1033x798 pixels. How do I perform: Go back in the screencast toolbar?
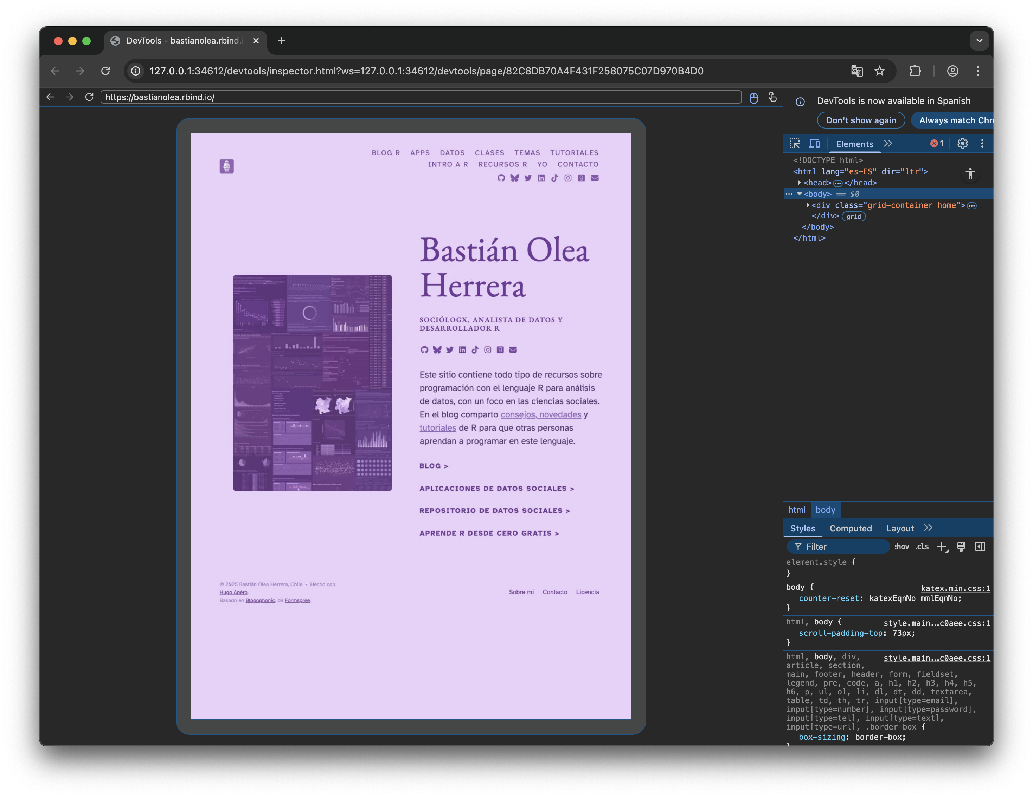click(x=50, y=97)
